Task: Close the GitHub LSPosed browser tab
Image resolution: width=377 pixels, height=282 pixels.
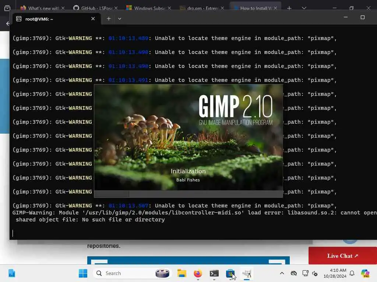Action: (x=116, y=8)
